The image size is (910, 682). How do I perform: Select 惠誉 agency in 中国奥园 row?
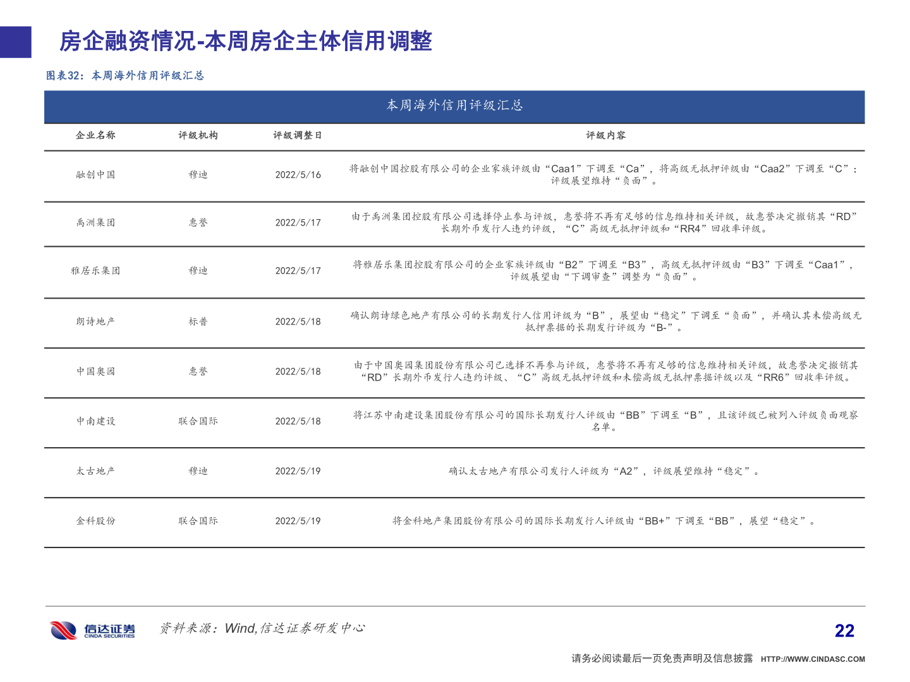tap(198, 371)
